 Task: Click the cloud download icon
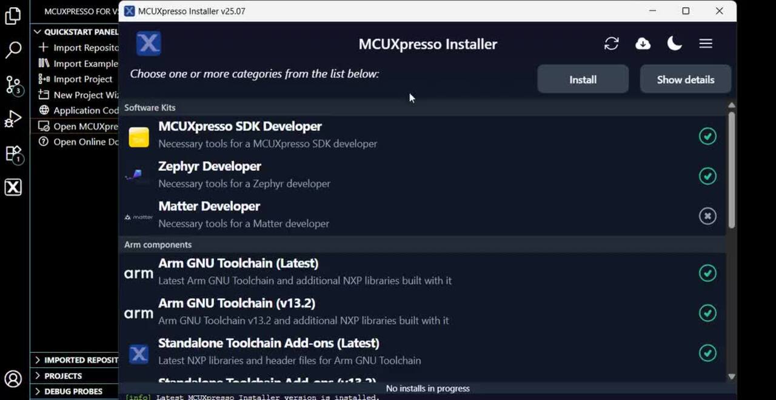[x=643, y=44]
